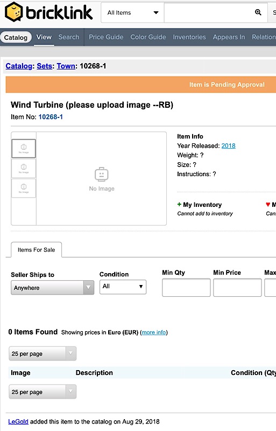Click the red heart wanted list icon
Image resolution: width=276 pixels, height=431 pixels.
click(268, 204)
